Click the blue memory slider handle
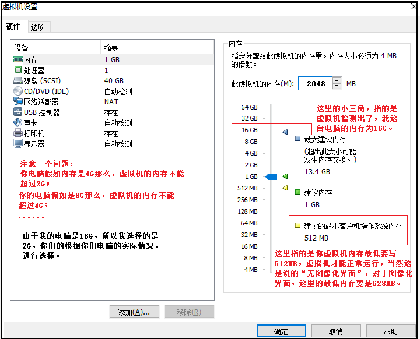420x339 pixels. [271, 176]
